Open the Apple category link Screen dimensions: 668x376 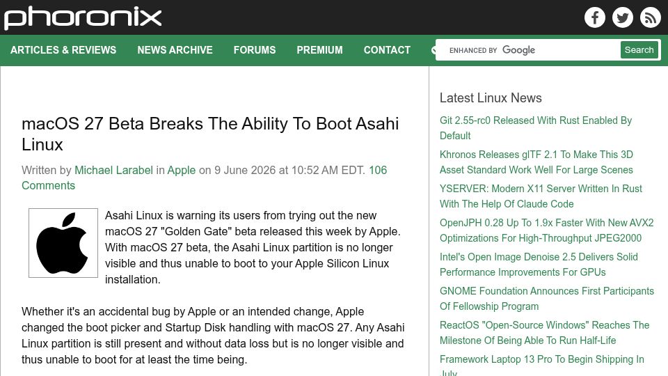tap(181, 170)
